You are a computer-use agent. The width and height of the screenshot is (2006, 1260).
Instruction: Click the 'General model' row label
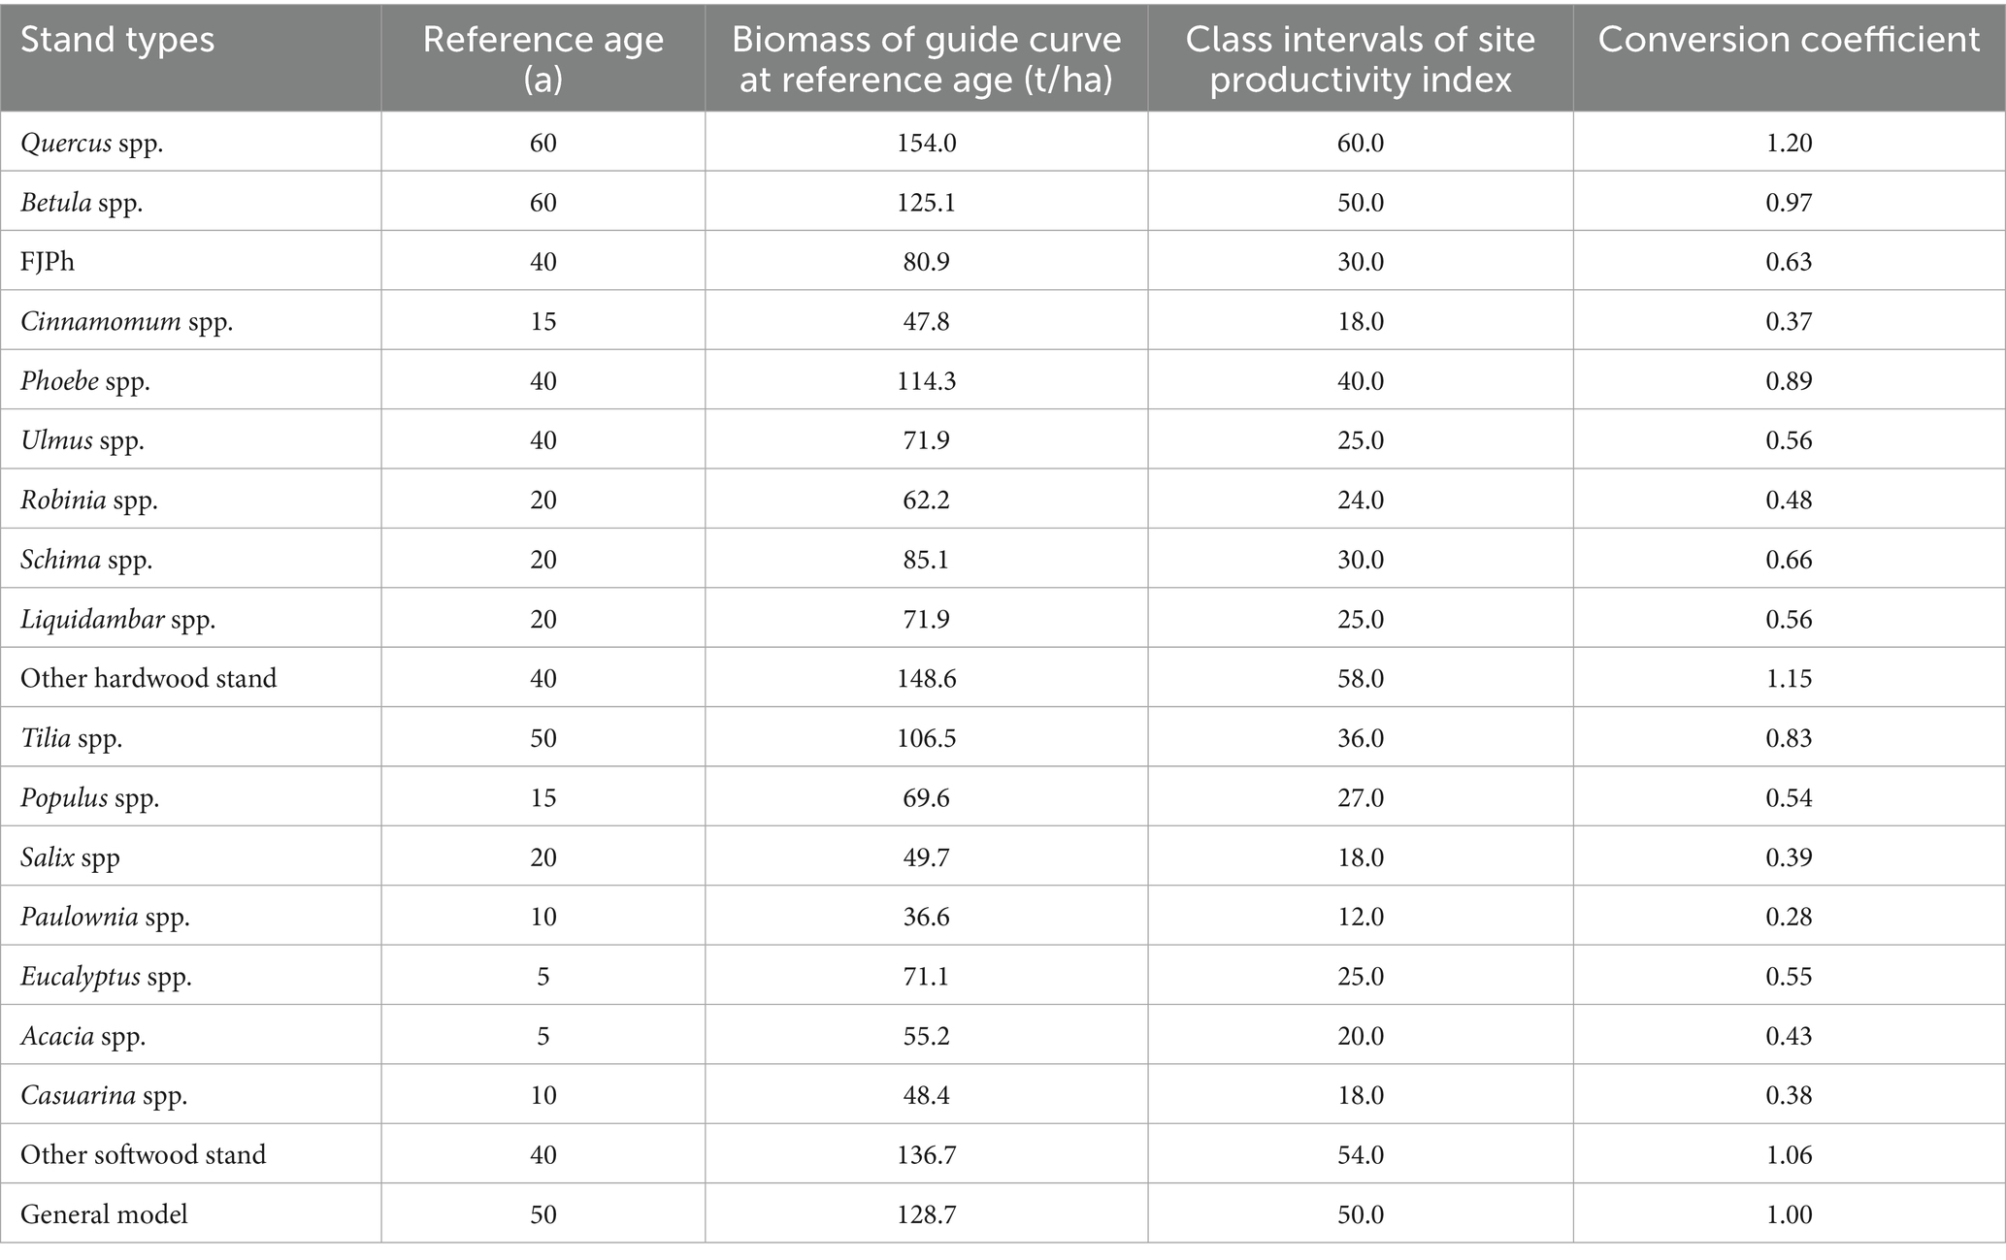pyautogui.click(x=104, y=1214)
